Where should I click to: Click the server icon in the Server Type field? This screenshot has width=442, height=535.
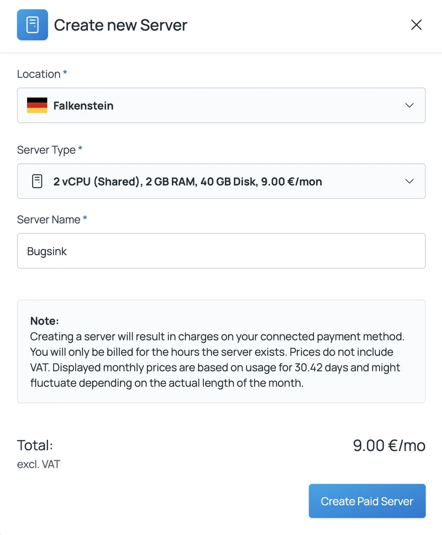[37, 181]
